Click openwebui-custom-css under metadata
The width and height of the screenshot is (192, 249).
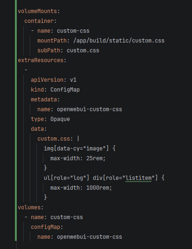tap(89, 109)
